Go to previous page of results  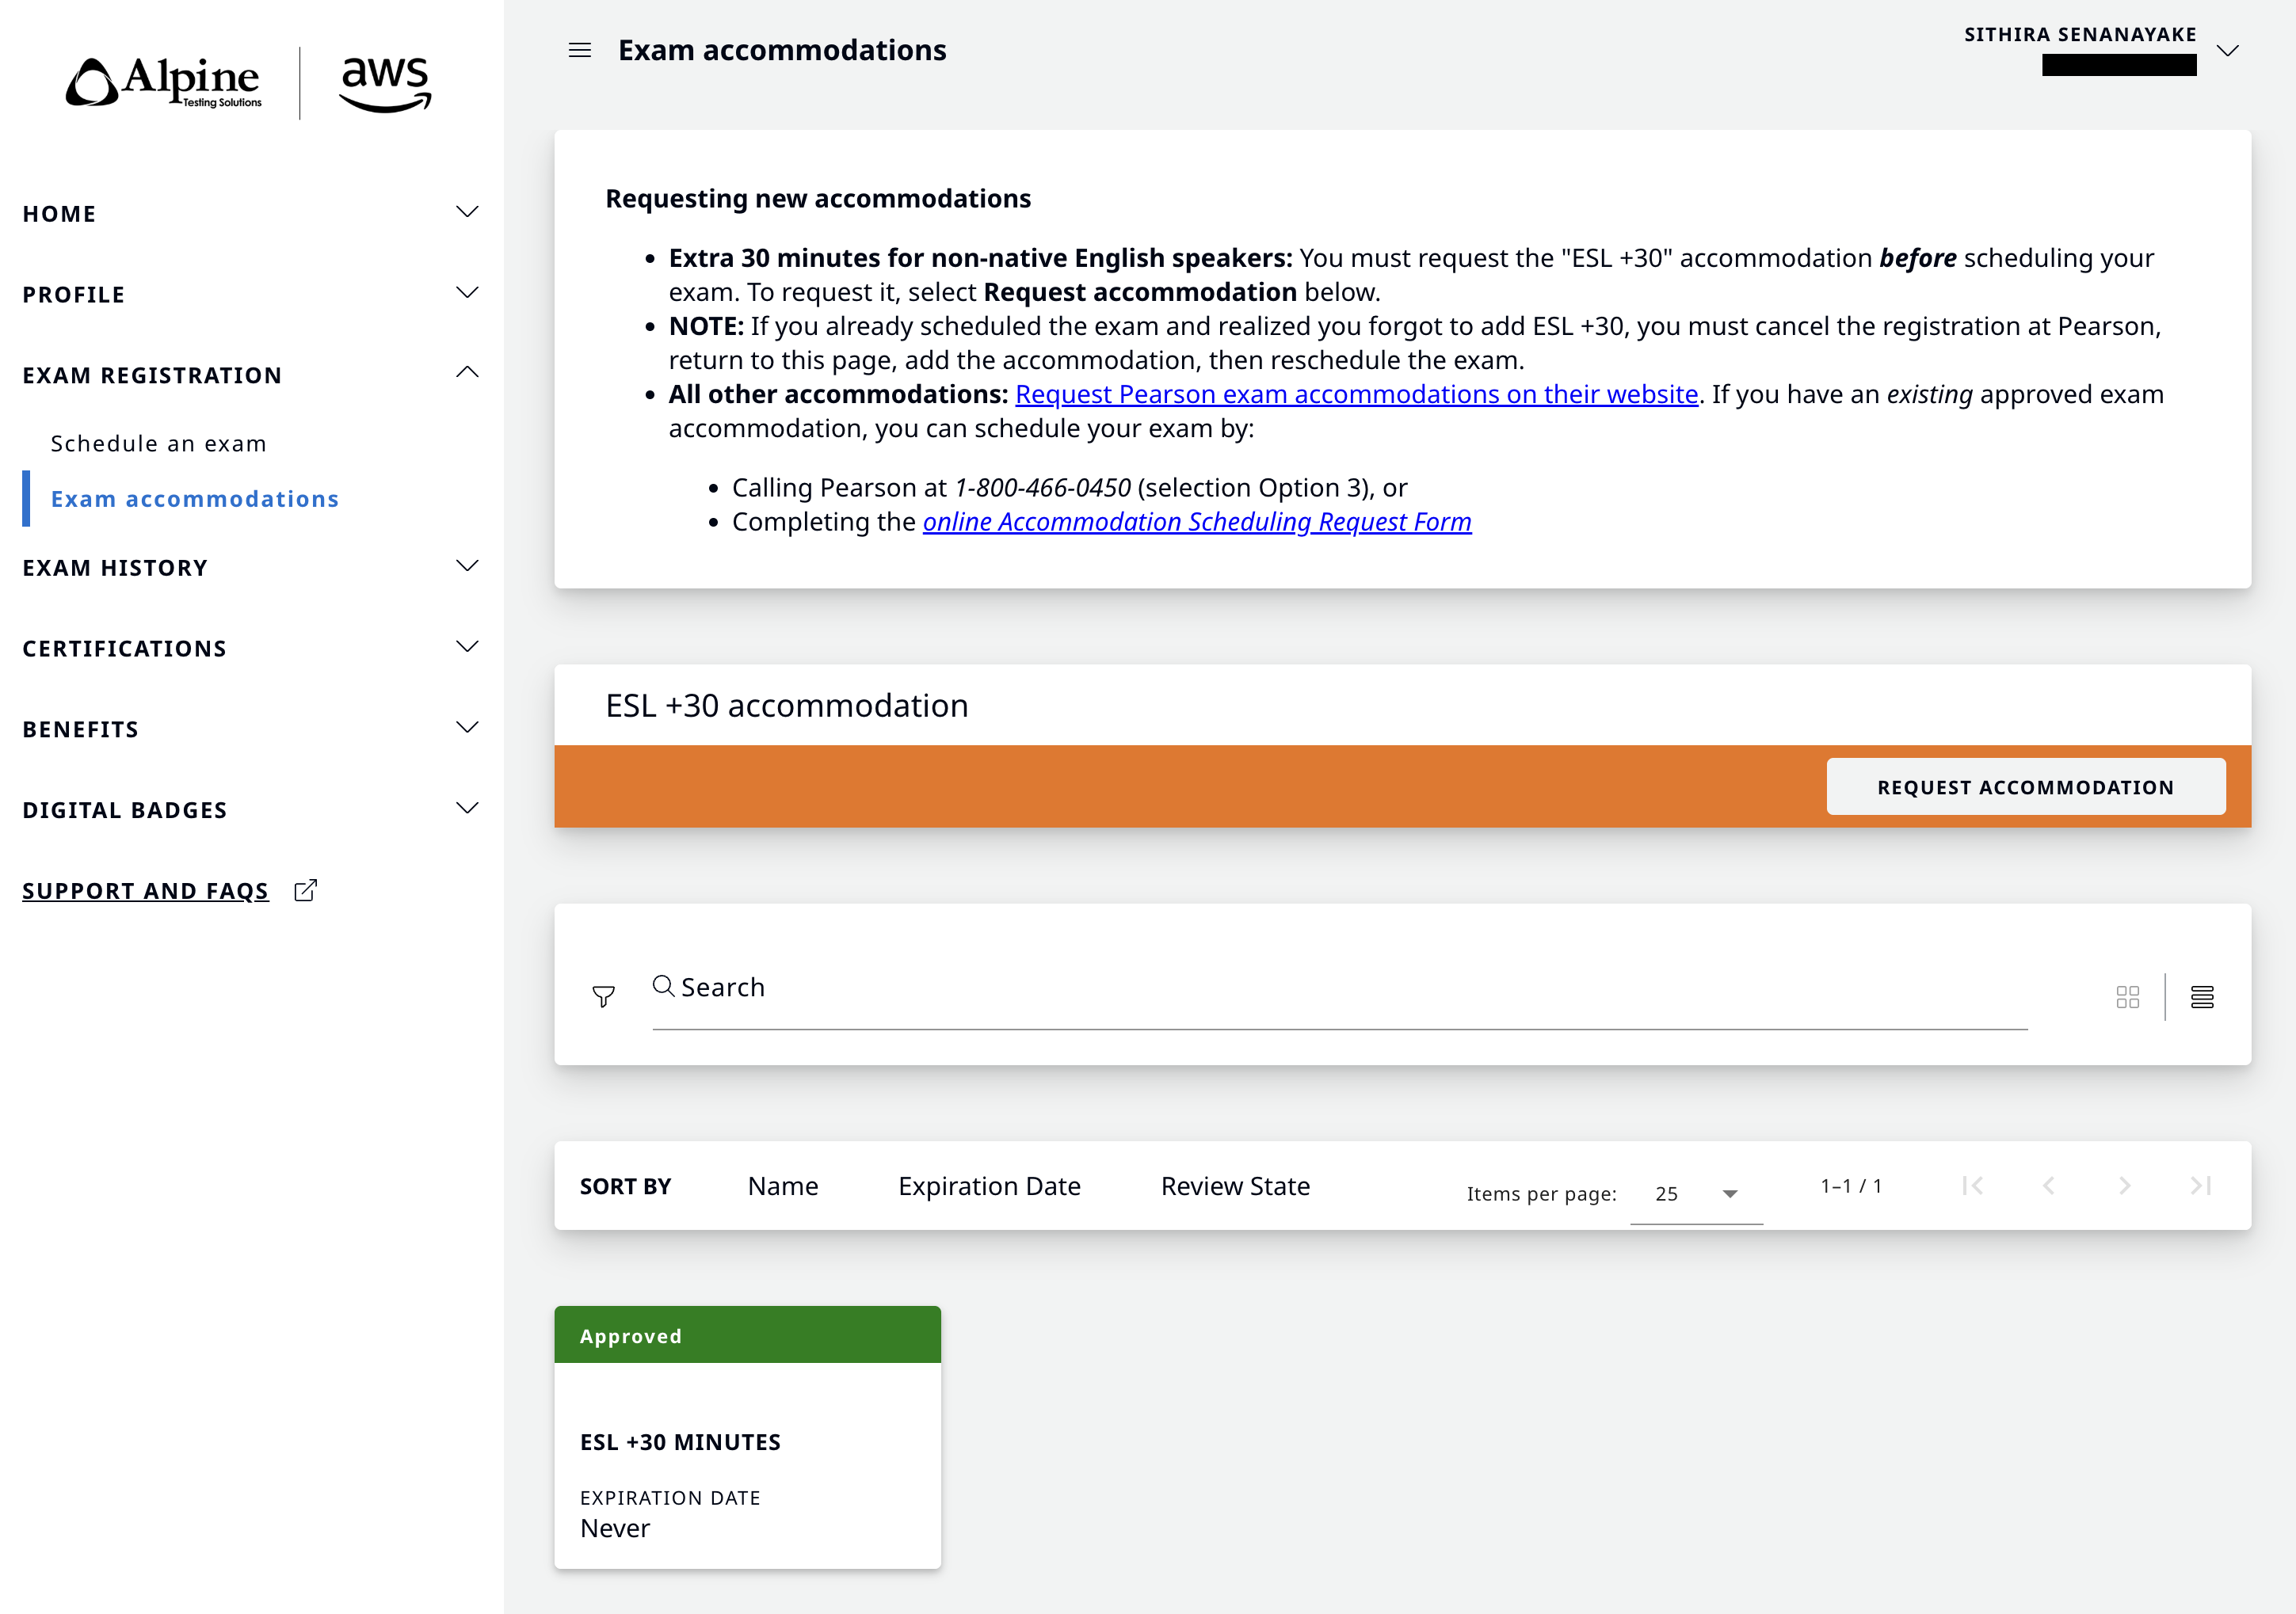(2049, 1186)
